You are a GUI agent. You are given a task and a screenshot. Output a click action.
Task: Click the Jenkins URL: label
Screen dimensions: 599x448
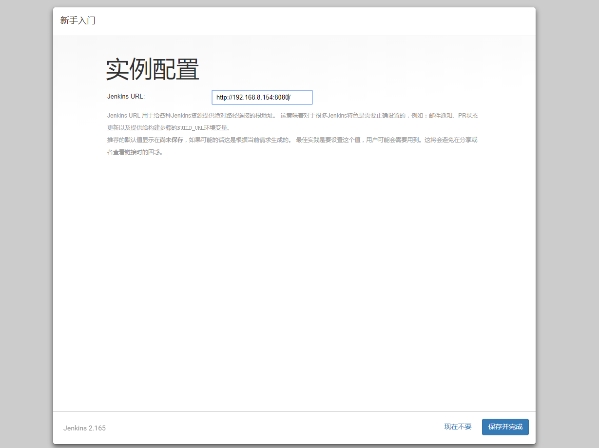coord(126,96)
